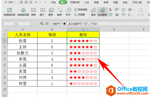Undo the last action
Image resolution: width=150 pixels, height=98 pixels.
click(36, 2)
